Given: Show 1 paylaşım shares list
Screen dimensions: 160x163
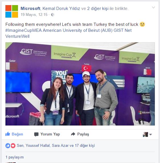Looking at the screenshot, I should pos(15,157).
